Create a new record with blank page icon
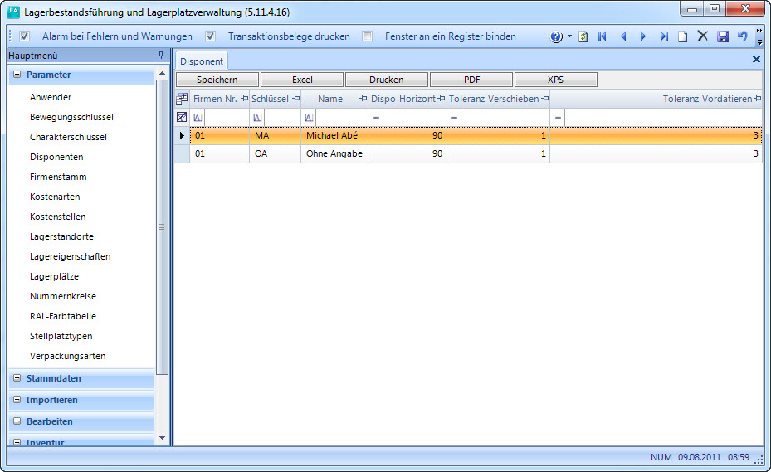The image size is (771, 472). (683, 36)
